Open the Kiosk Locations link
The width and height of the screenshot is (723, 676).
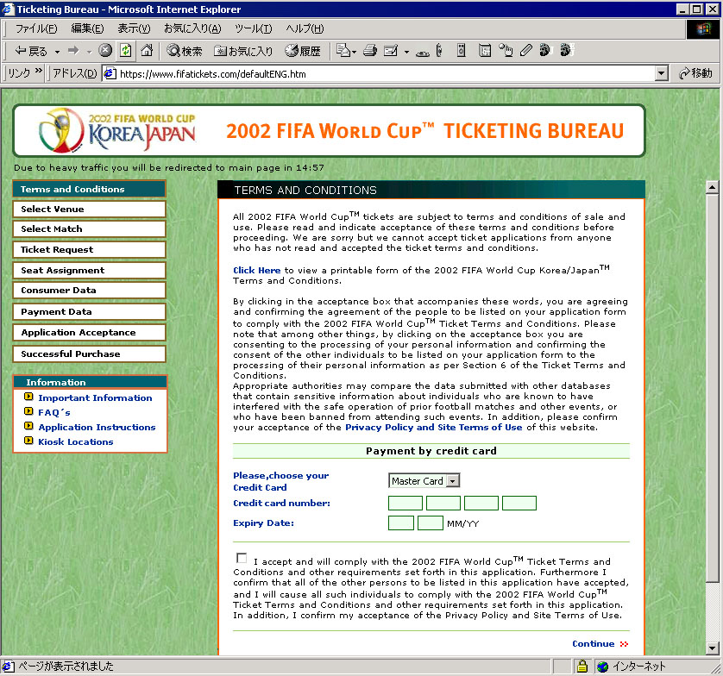click(x=76, y=441)
